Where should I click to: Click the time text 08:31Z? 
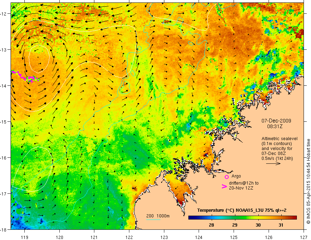point(275,126)
